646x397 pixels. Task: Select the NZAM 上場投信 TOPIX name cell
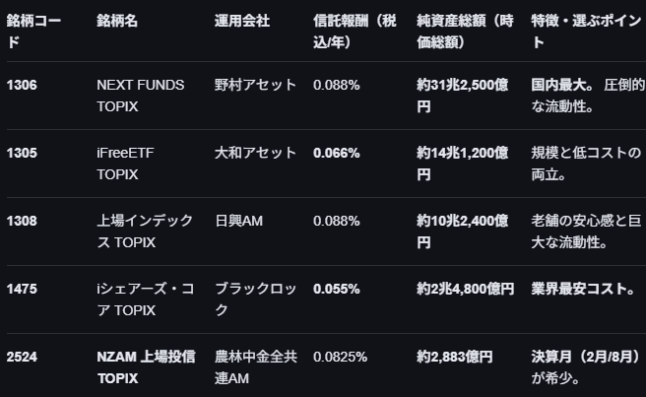point(146,366)
